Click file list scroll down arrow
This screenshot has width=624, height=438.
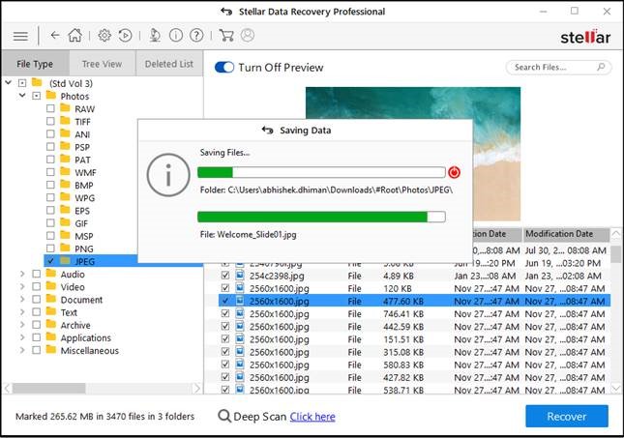615,388
